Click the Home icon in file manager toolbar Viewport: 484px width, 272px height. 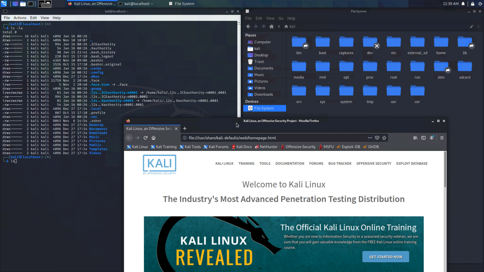271,26
